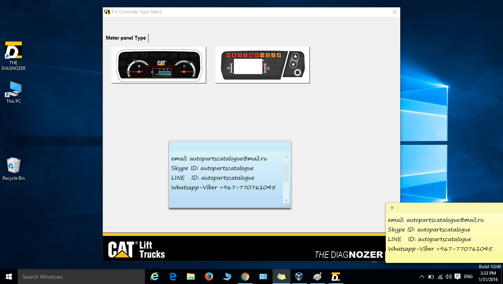
Task: Check the battery status tray icon
Action: (431, 277)
